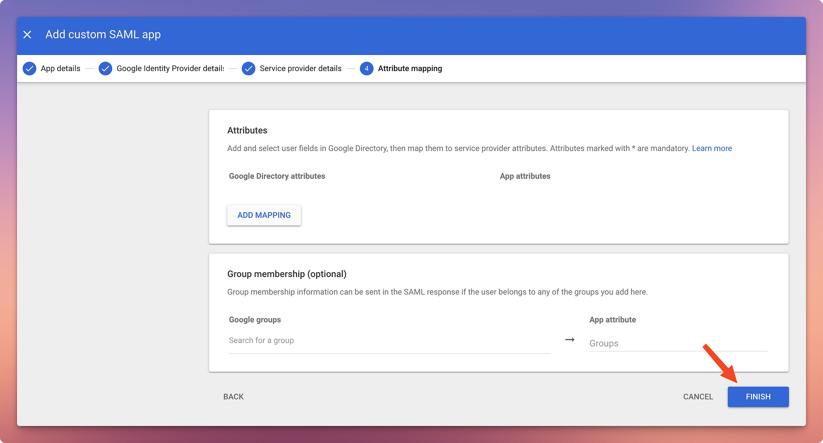Click the App attributes column header
823x443 pixels.
(525, 176)
